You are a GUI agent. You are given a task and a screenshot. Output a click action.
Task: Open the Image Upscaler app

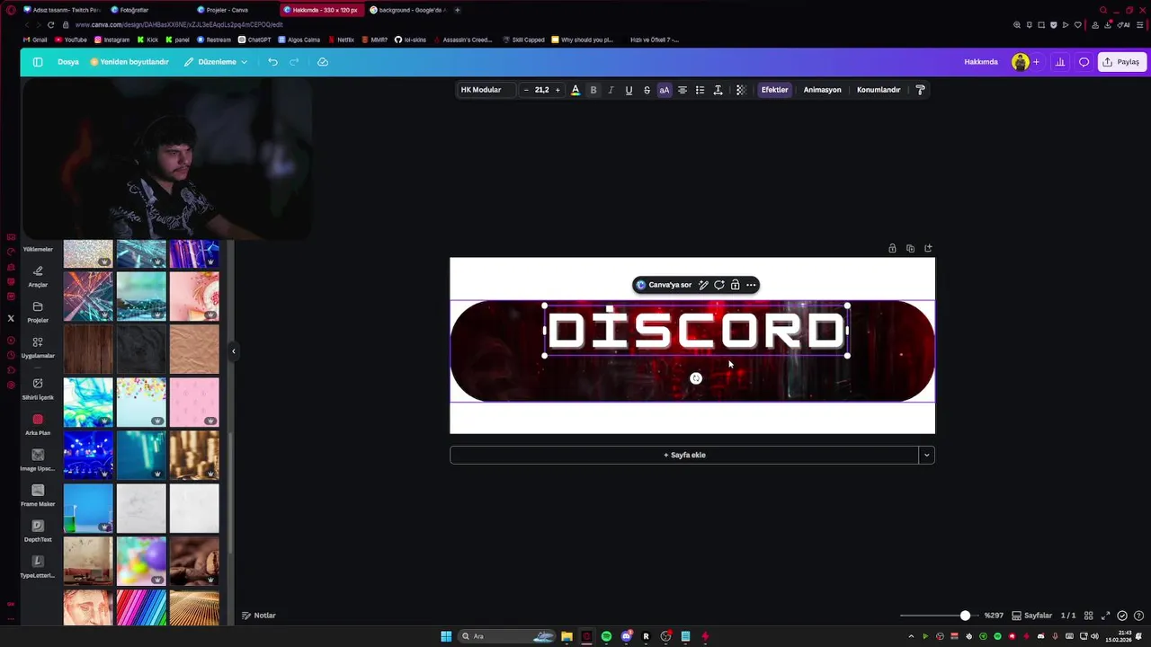[x=38, y=460]
